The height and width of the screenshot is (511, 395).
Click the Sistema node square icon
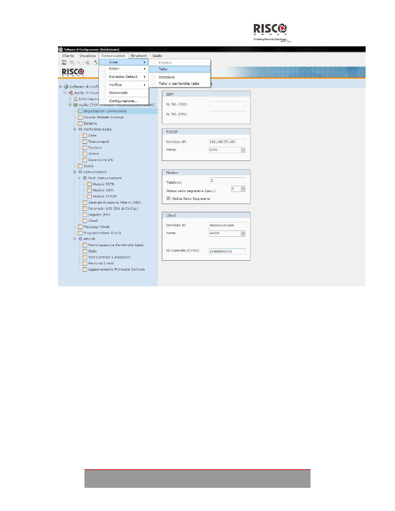pos(80,123)
